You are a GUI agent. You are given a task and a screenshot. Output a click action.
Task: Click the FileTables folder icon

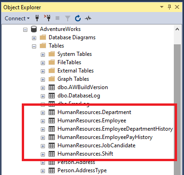pos(51,62)
